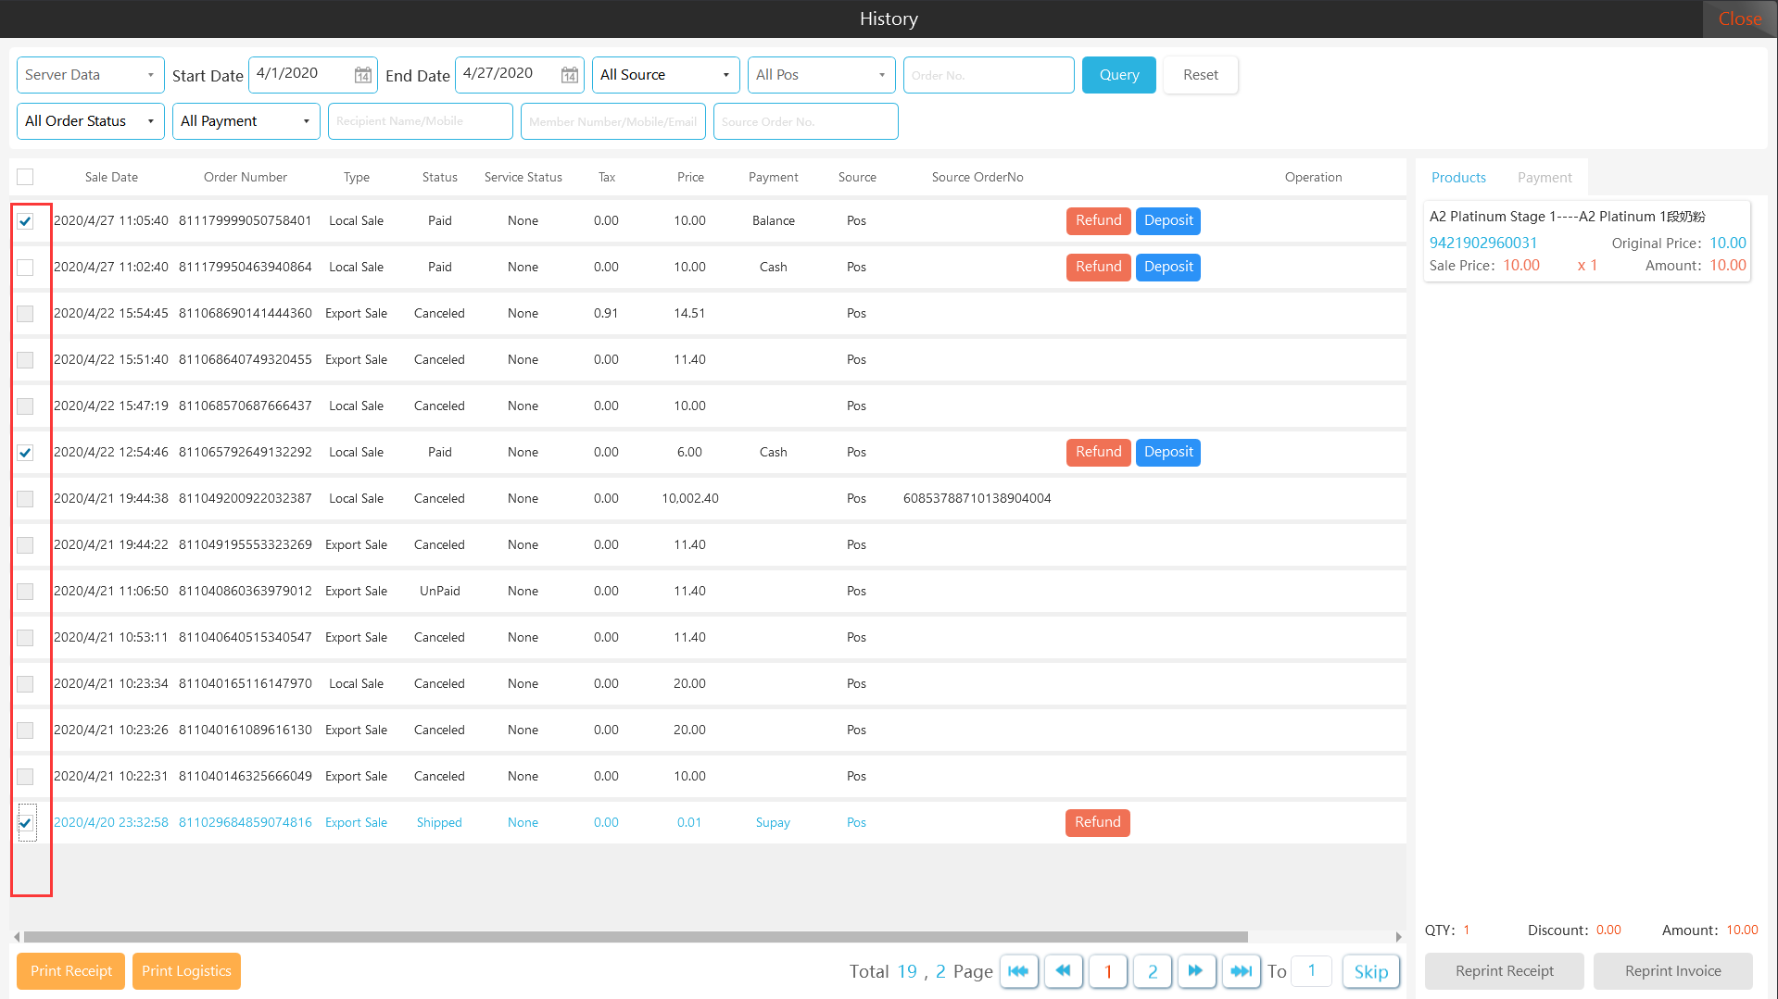Check the 11:02:40 order row checkbox
Image resolution: width=1778 pixels, height=999 pixels.
25,268
